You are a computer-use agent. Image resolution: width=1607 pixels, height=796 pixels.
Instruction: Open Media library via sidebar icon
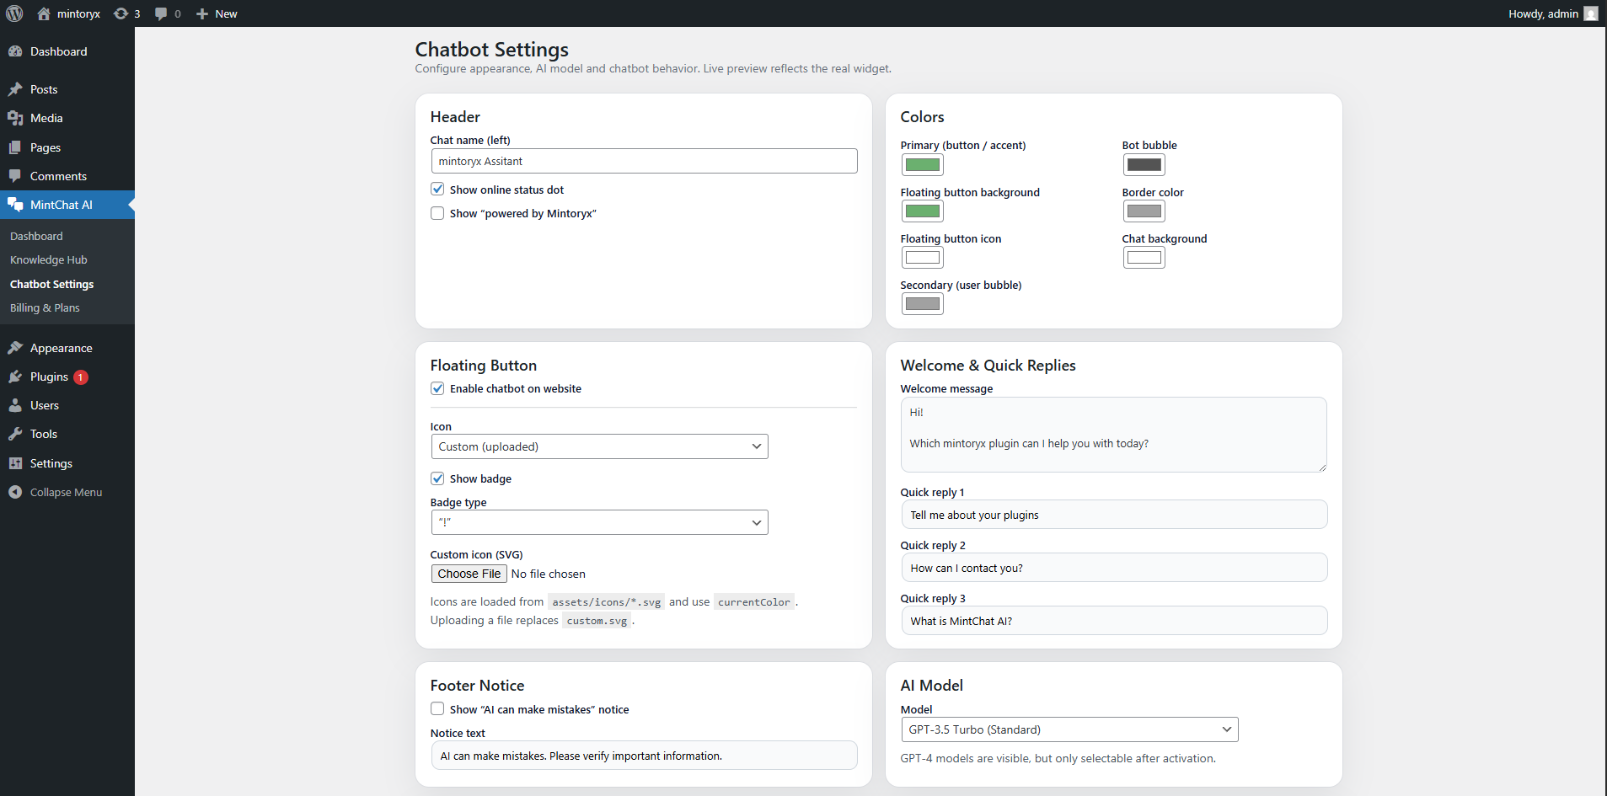(x=15, y=118)
